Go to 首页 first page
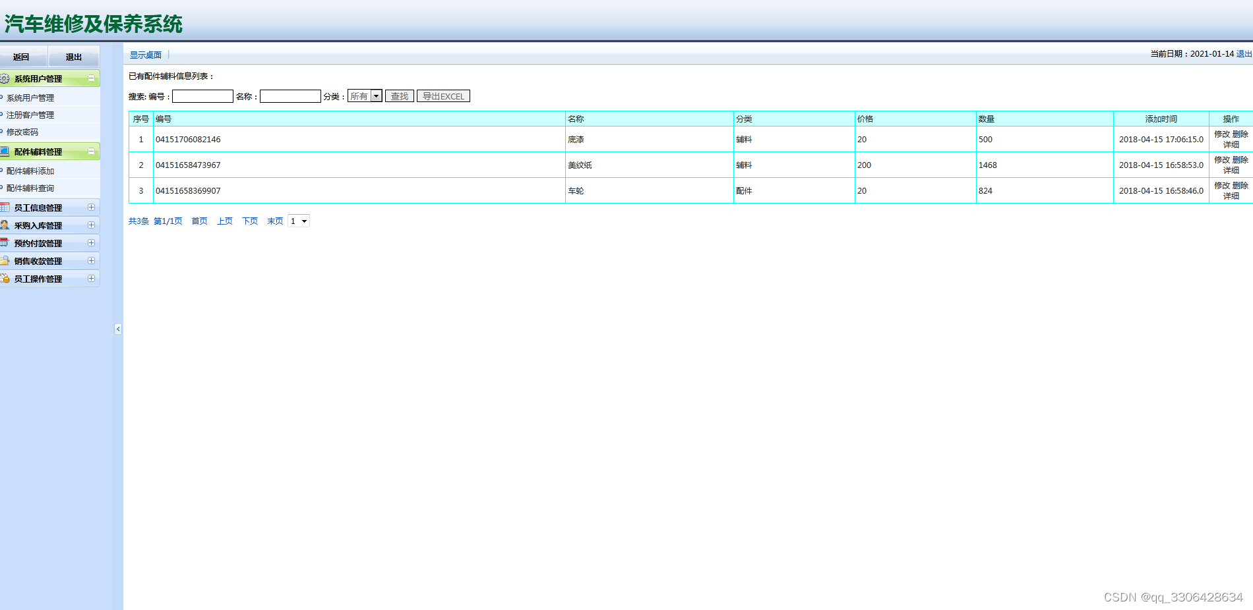Viewport: 1253px width, 610px height. point(199,221)
